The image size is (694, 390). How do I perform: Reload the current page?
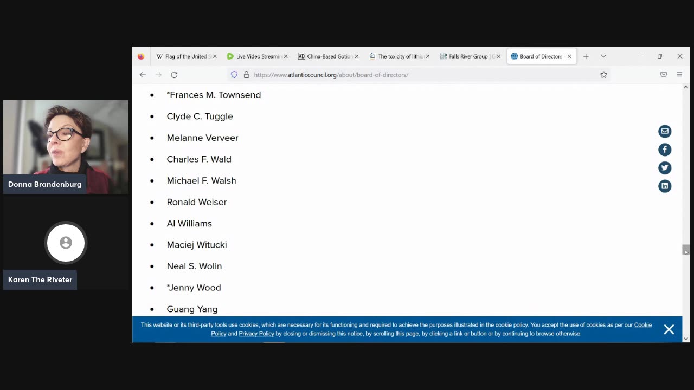[x=174, y=75]
